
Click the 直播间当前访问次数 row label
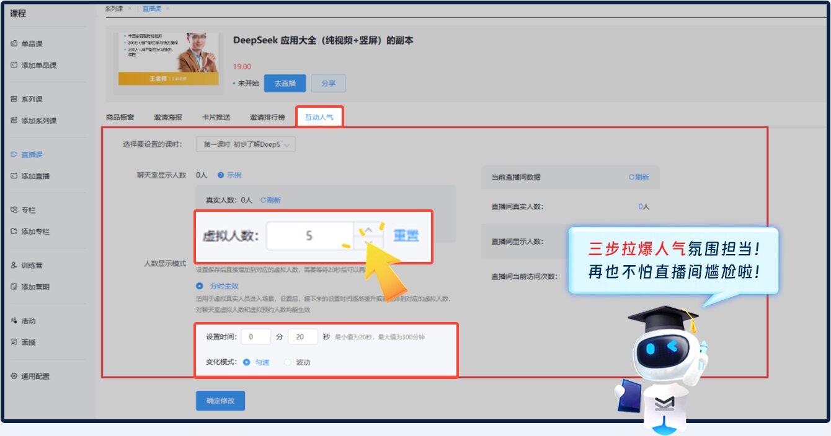tap(524, 276)
